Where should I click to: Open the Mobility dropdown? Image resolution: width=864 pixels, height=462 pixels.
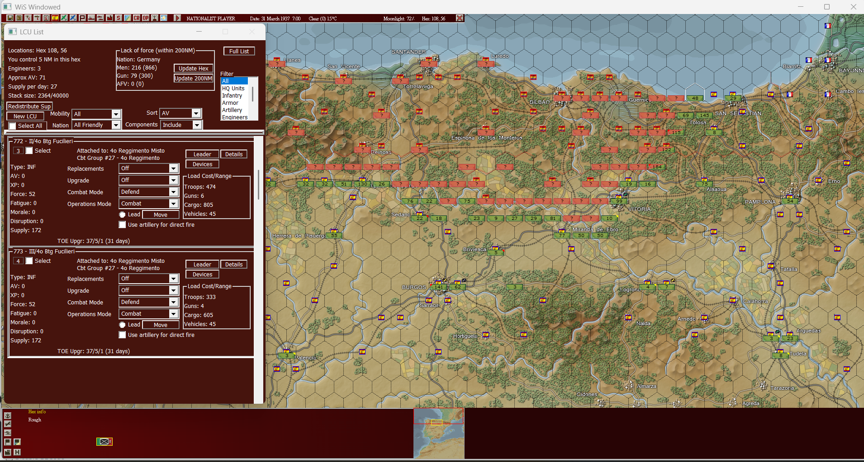116,114
